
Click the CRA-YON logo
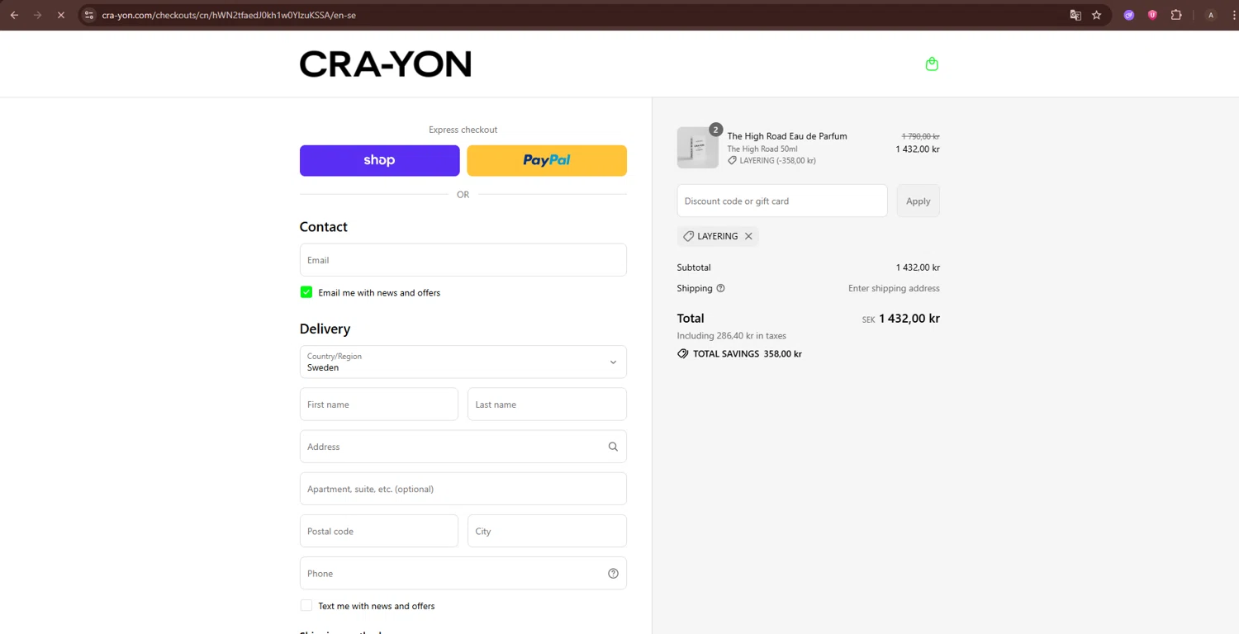click(385, 64)
